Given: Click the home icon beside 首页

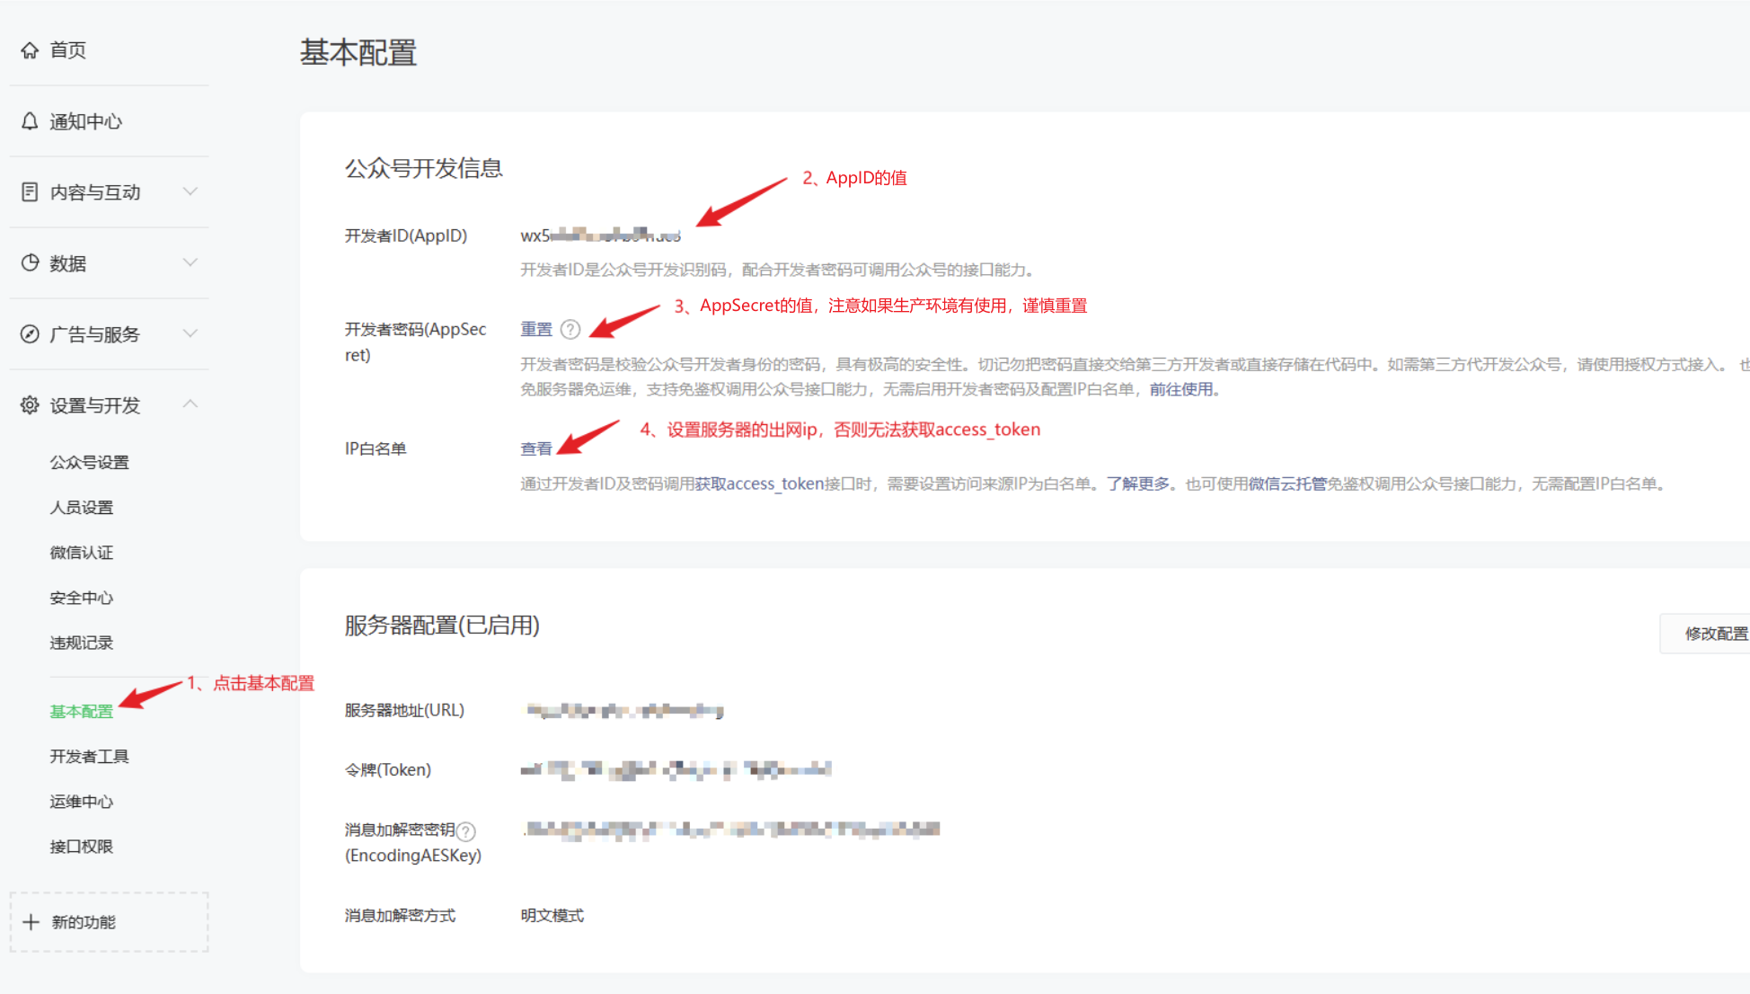Looking at the screenshot, I should click(30, 50).
